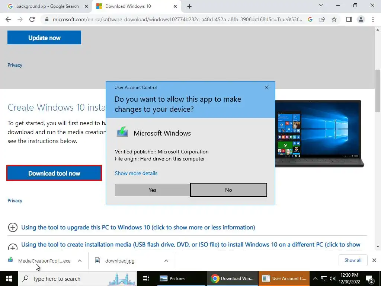The width and height of the screenshot is (381, 286).
Task: Open the Windows Start menu
Action: (x=9, y=279)
